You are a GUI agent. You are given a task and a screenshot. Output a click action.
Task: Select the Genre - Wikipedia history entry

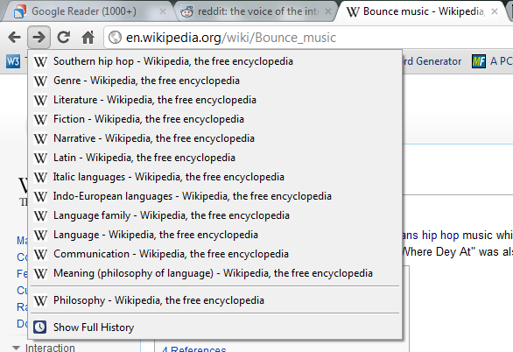point(215,81)
